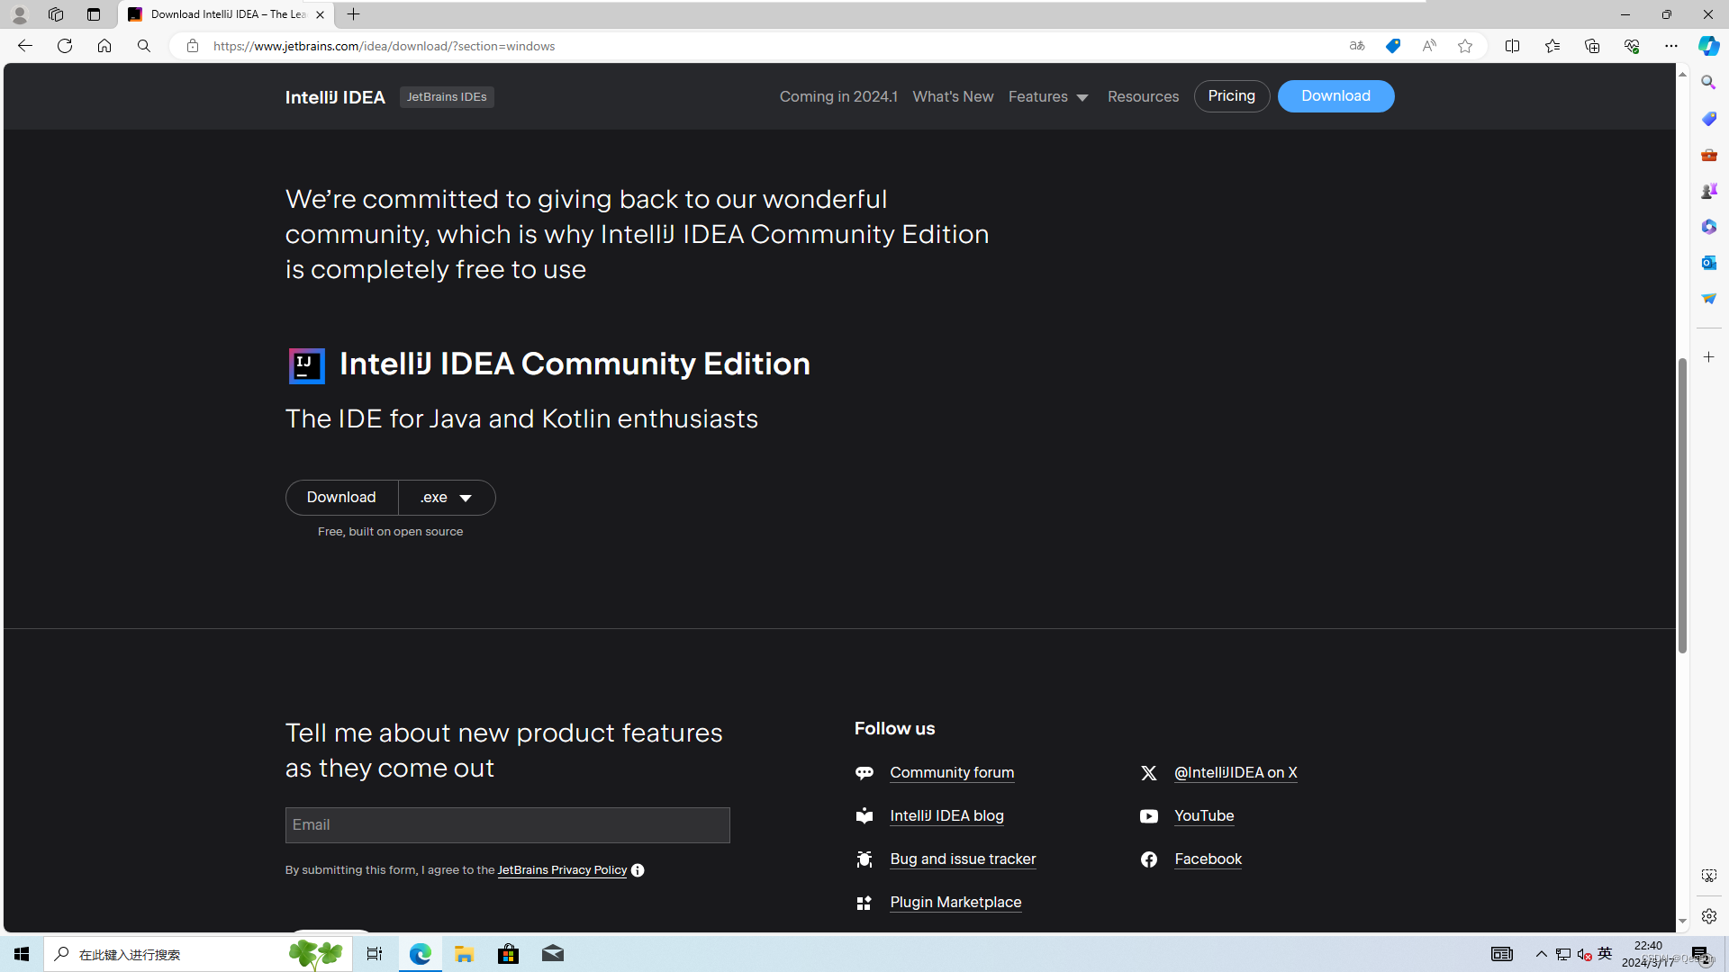Open the What's New menu item
Image resolution: width=1729 pixels, height=972 pixels.
coord(953,96)
